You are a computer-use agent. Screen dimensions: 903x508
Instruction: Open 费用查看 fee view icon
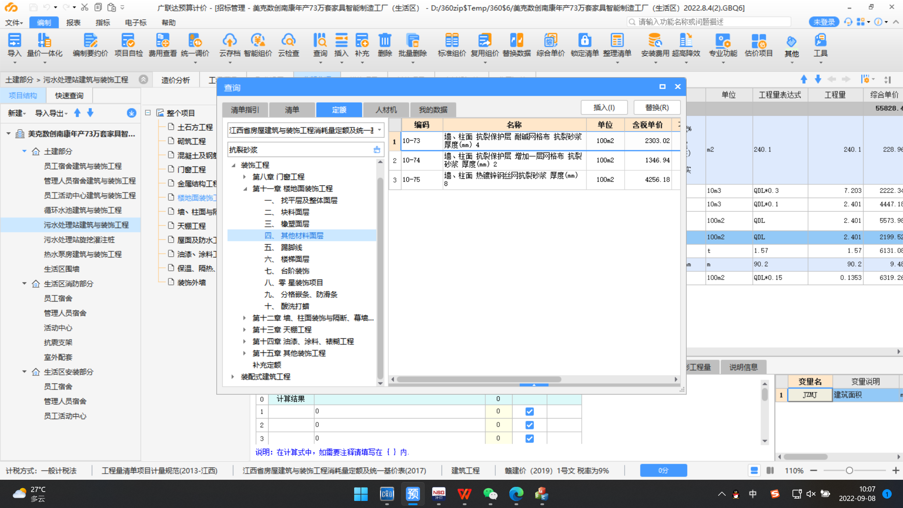click(x=163, y=46)
